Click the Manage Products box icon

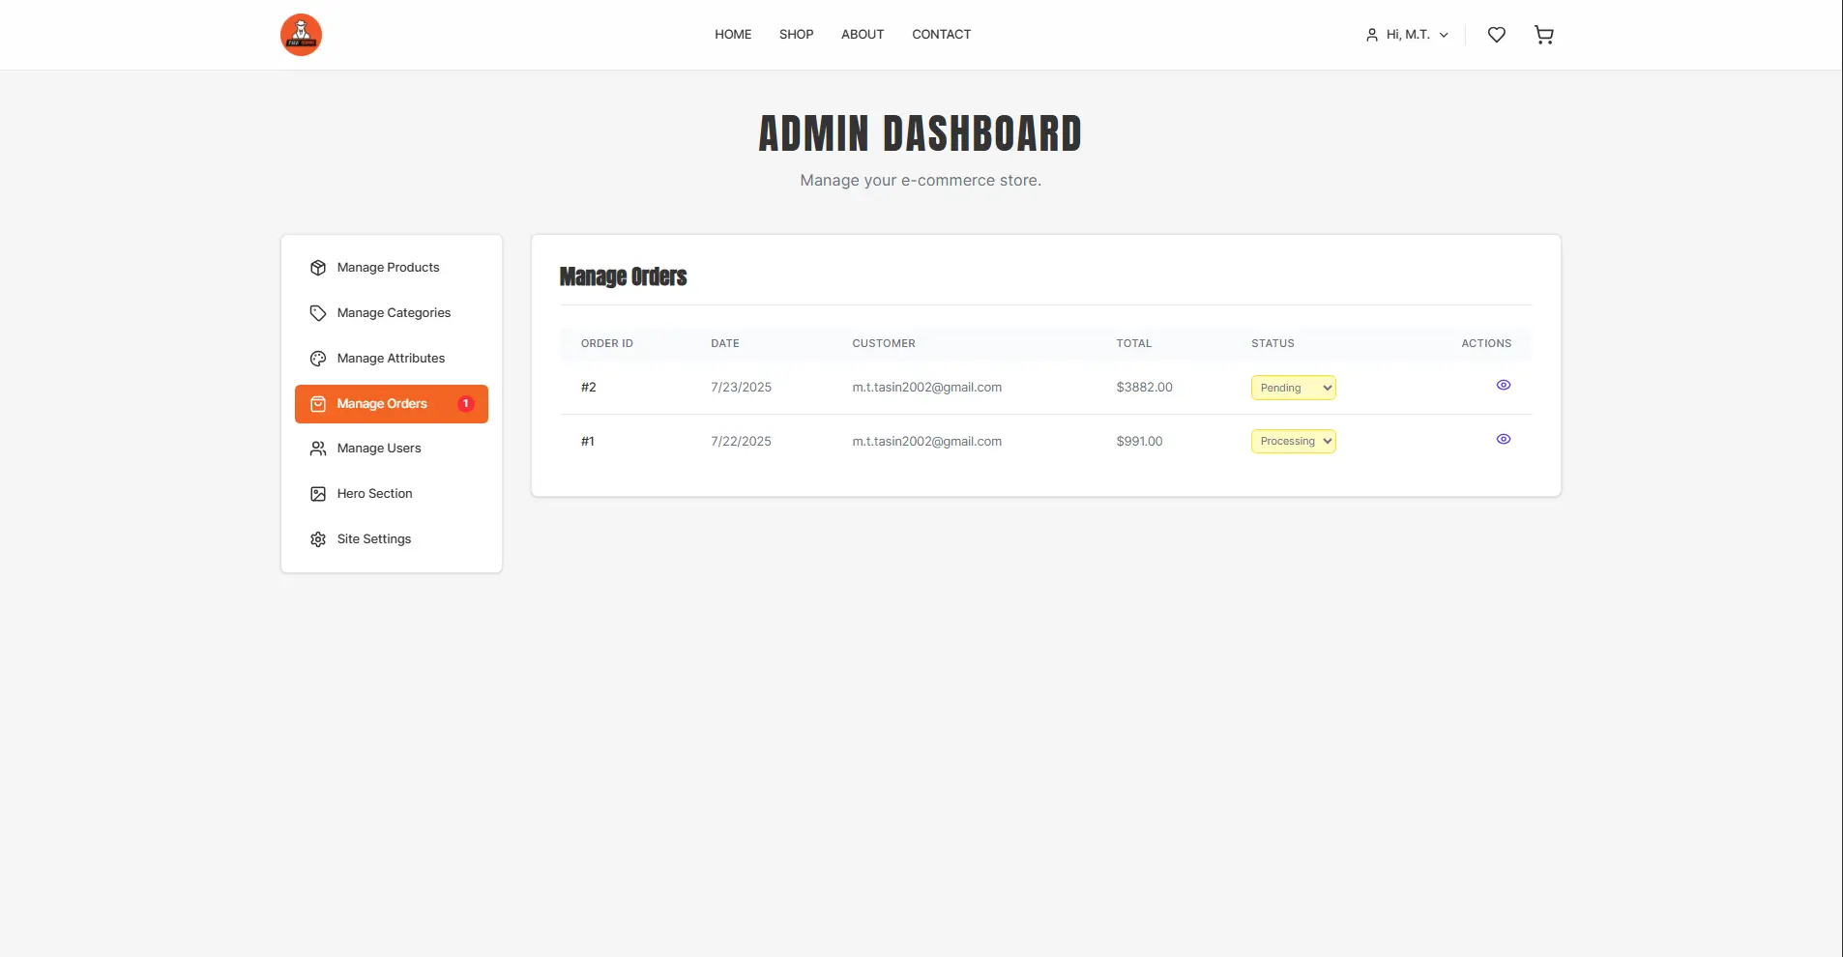(x=318, y=268)
